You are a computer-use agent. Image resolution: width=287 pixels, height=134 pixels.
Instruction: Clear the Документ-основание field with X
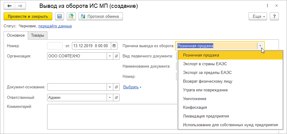tap(110, 87)
